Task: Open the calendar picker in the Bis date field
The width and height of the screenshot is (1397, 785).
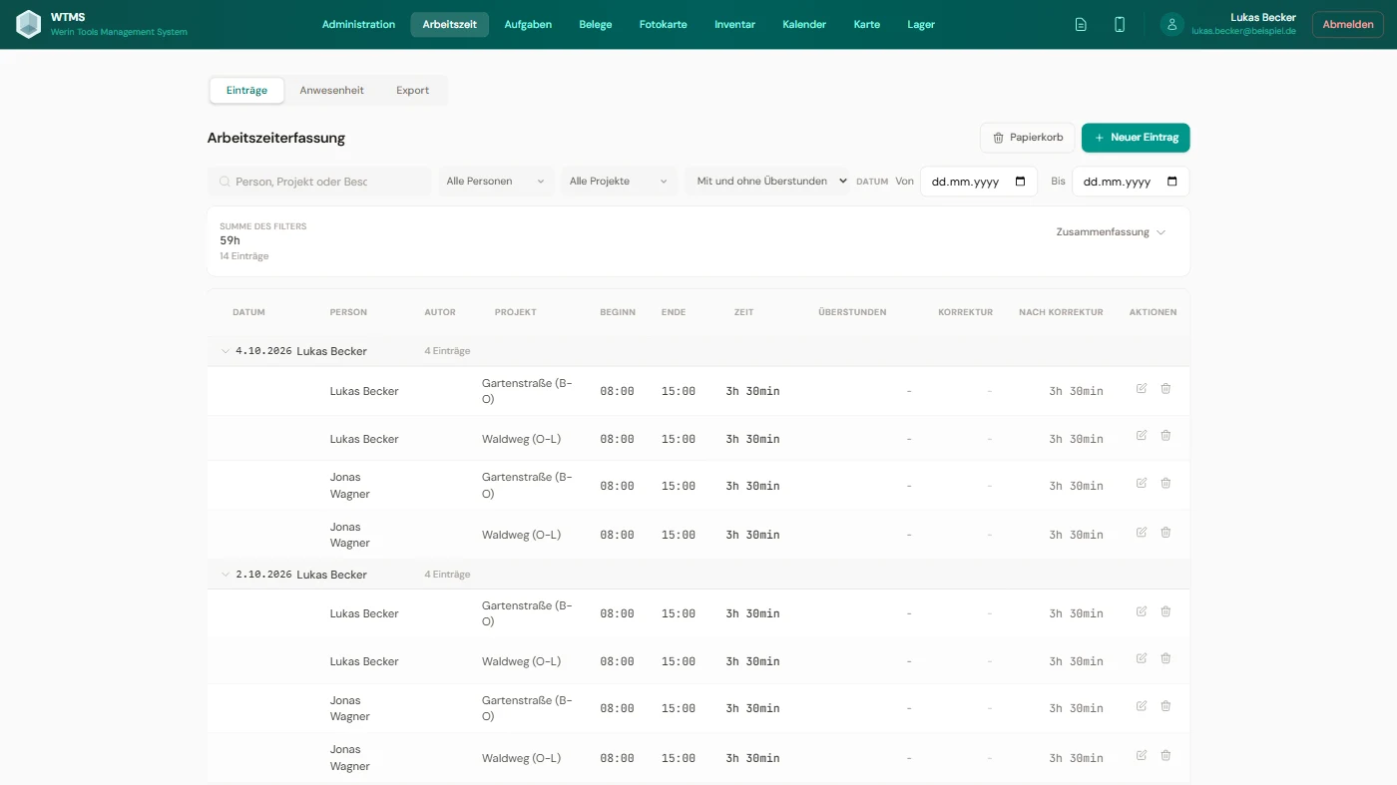Action: tap(1171, 182)
